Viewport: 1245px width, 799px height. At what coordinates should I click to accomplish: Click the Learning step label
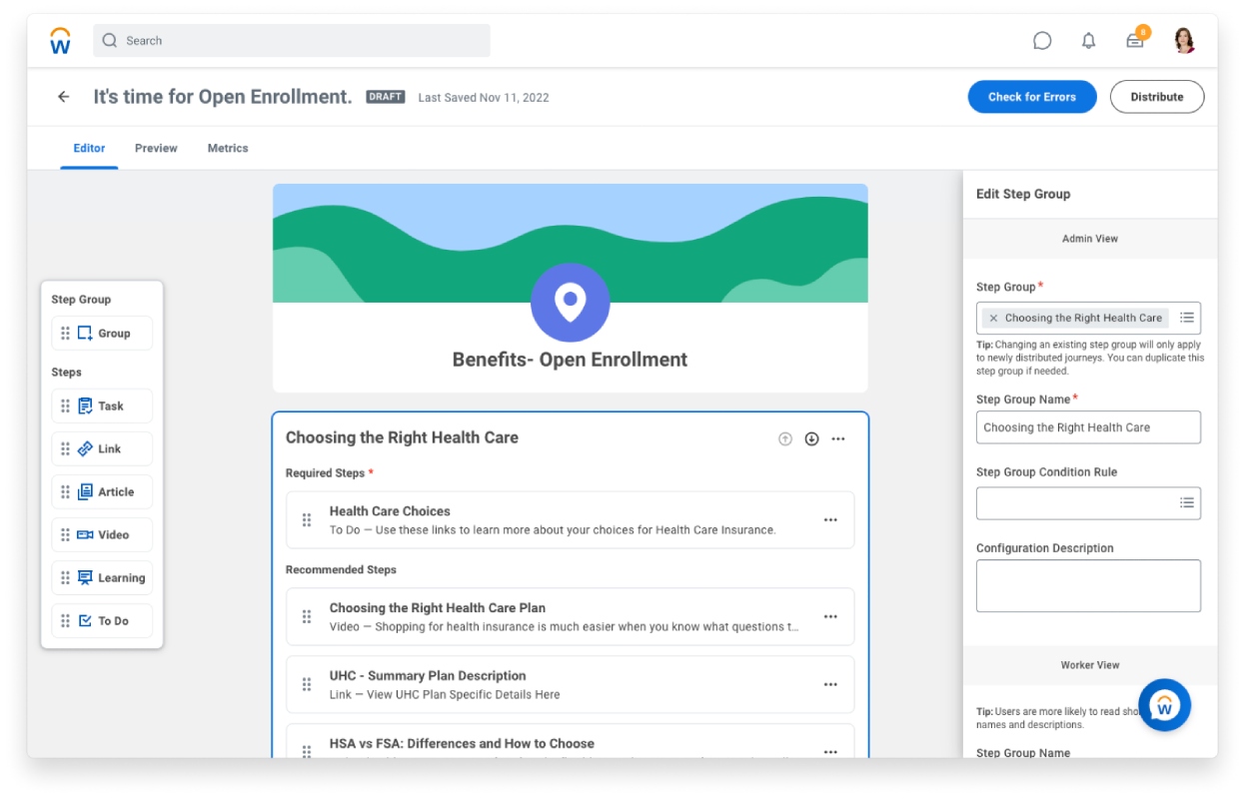tap(122, 578)
